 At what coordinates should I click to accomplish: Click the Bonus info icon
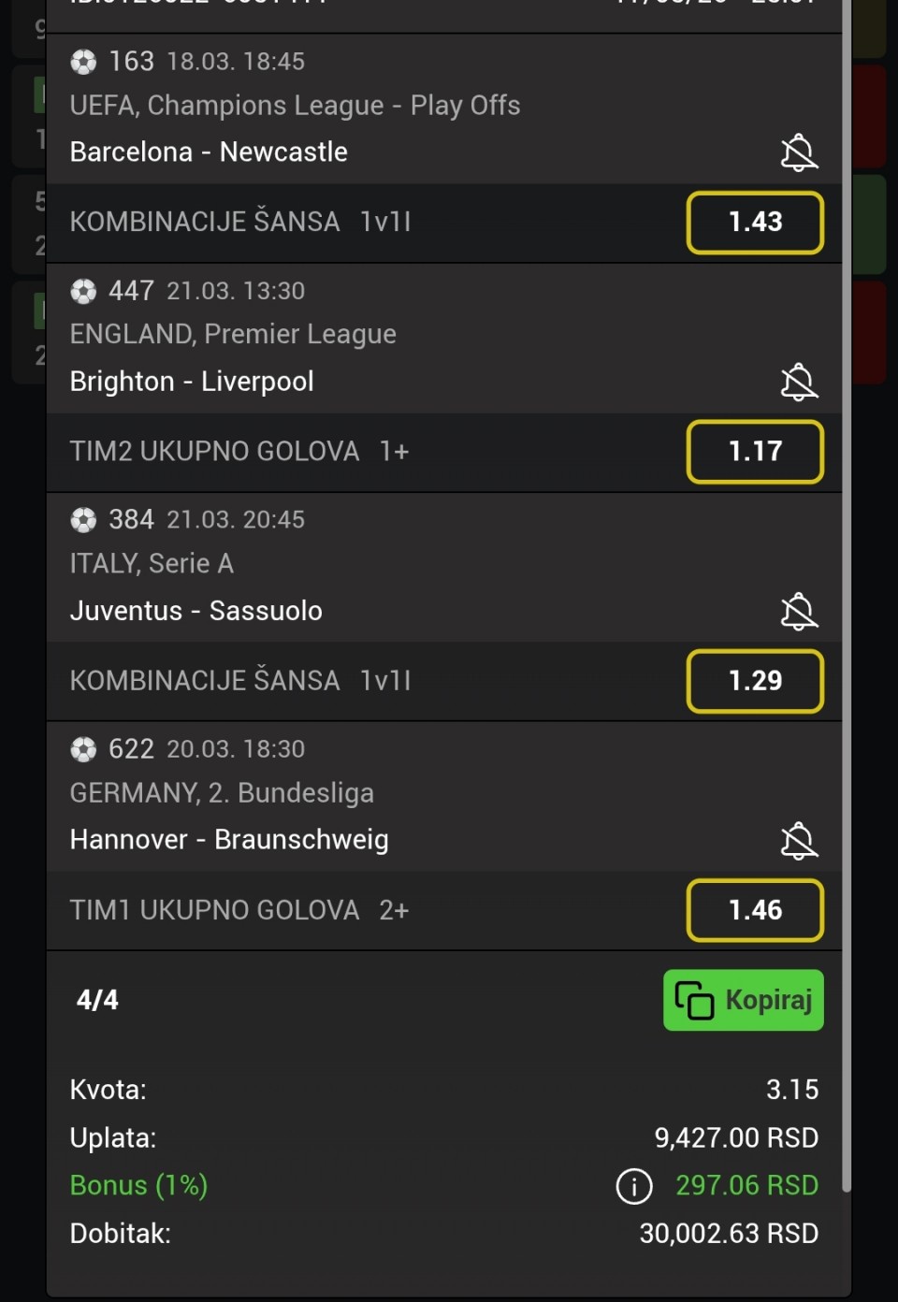[x=634, y=1186]
